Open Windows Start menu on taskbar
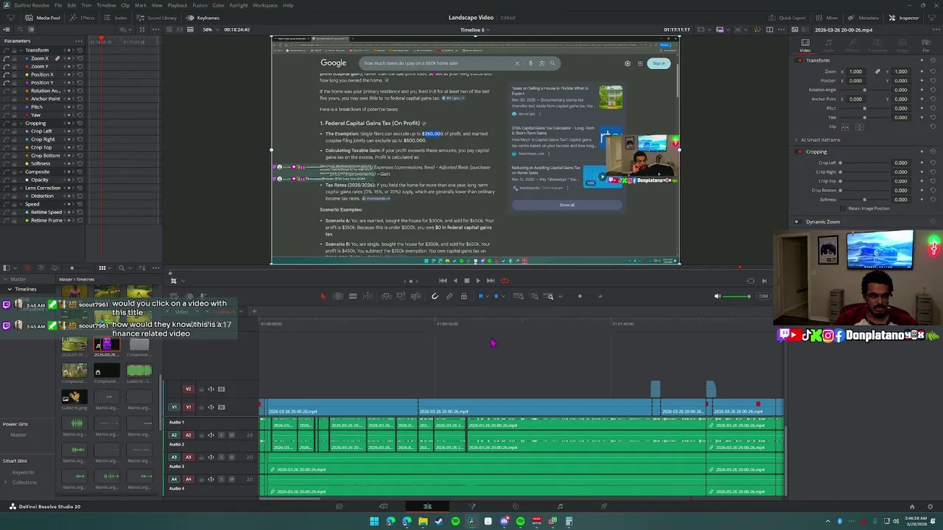Image resolution: width=943 pixels, height=530 pixels. [374, 521]
